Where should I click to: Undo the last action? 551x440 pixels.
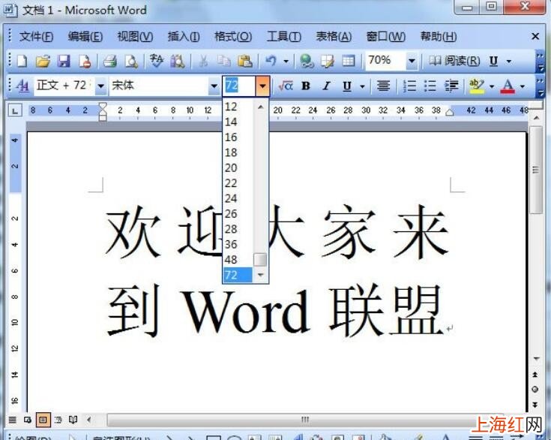(271, 62)
